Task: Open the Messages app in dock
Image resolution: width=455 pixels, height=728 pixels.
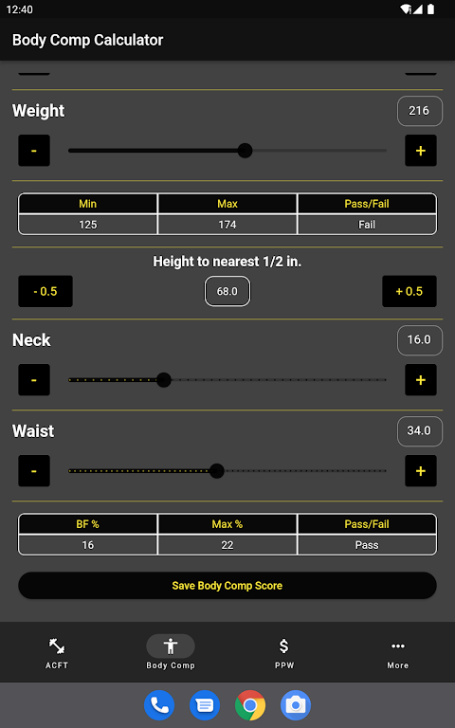Action: click(205, 705)
